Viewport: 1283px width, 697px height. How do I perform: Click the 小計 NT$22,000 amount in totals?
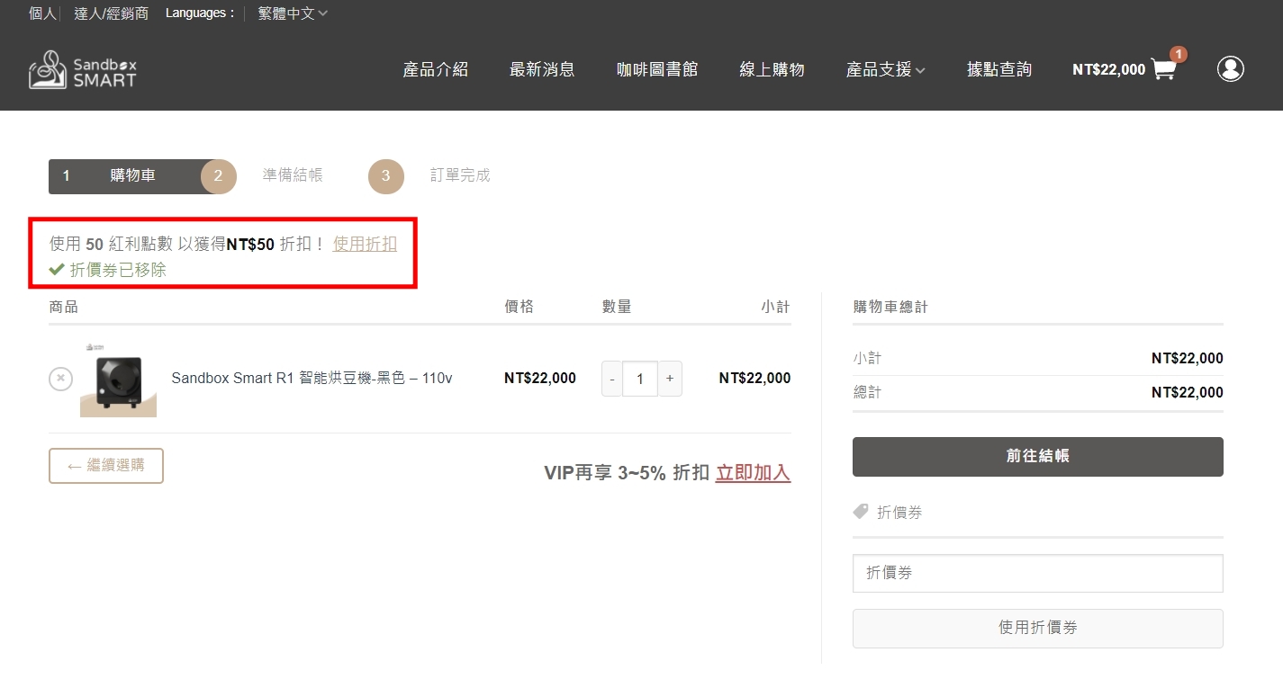[1187, 359]
